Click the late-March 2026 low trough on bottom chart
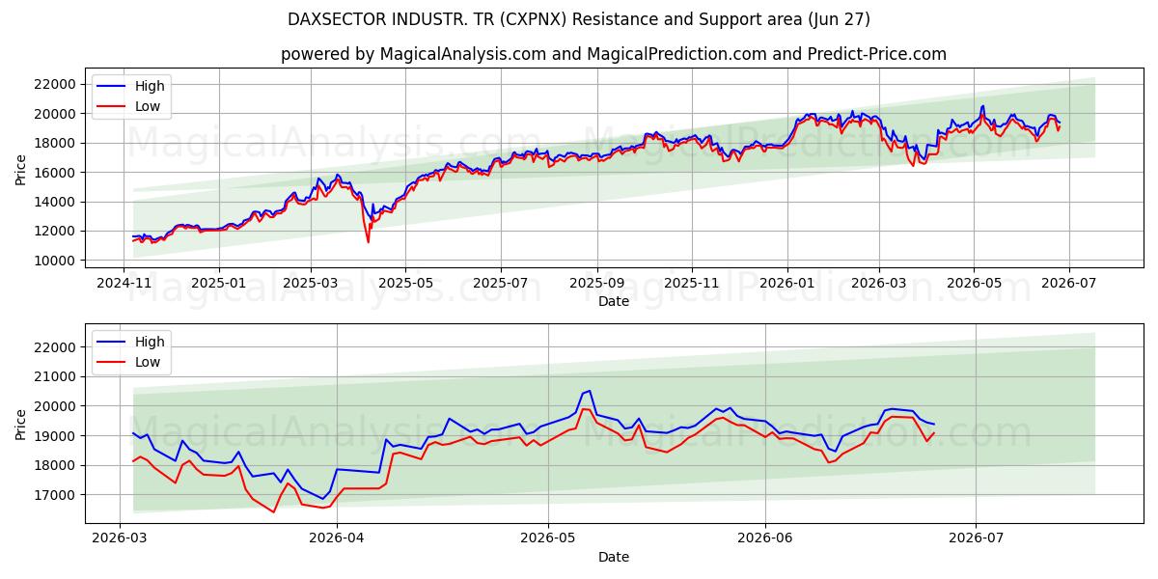 (x=273, y=511)
